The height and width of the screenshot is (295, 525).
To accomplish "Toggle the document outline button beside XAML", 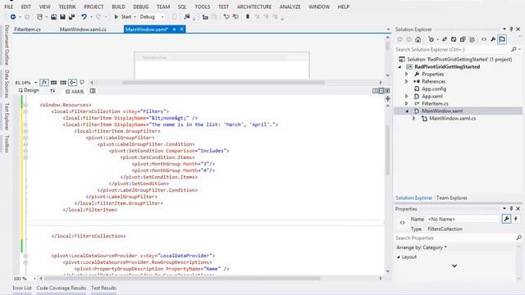I will [93, 91].
